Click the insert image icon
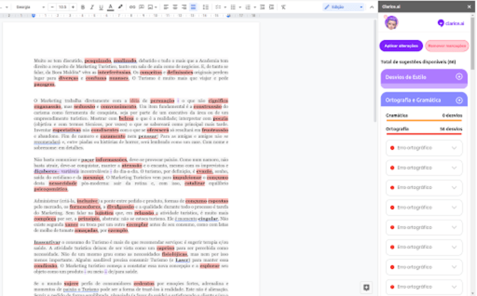This screenshot has width=477, height=296. coord(151,7)
